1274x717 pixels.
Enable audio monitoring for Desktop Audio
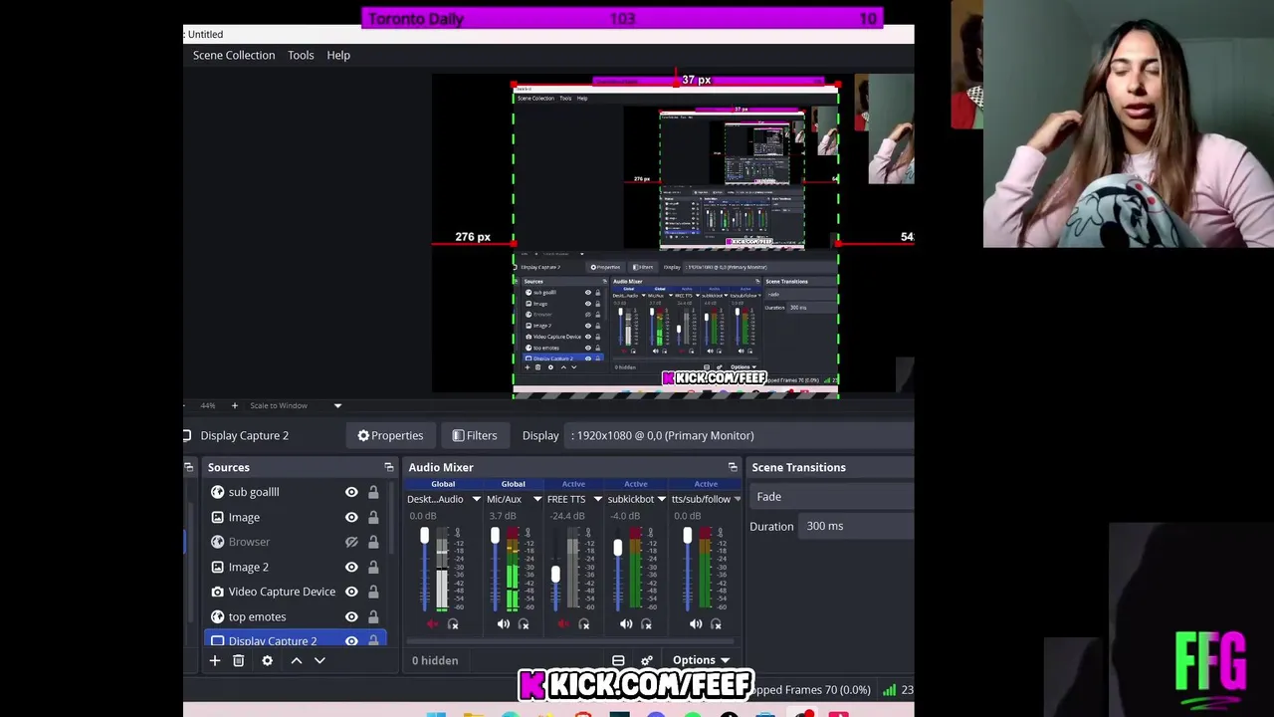point(453,624)
